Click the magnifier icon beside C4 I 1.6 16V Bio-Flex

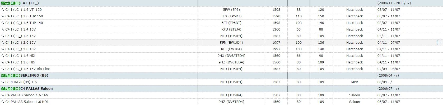pyautogui.click(x=3, y=69)
